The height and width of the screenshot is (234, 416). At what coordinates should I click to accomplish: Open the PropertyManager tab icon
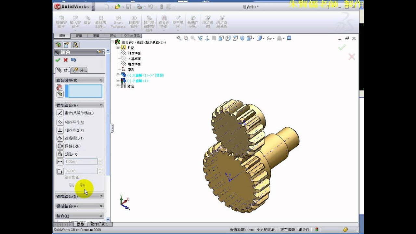[x=67, y=45]
